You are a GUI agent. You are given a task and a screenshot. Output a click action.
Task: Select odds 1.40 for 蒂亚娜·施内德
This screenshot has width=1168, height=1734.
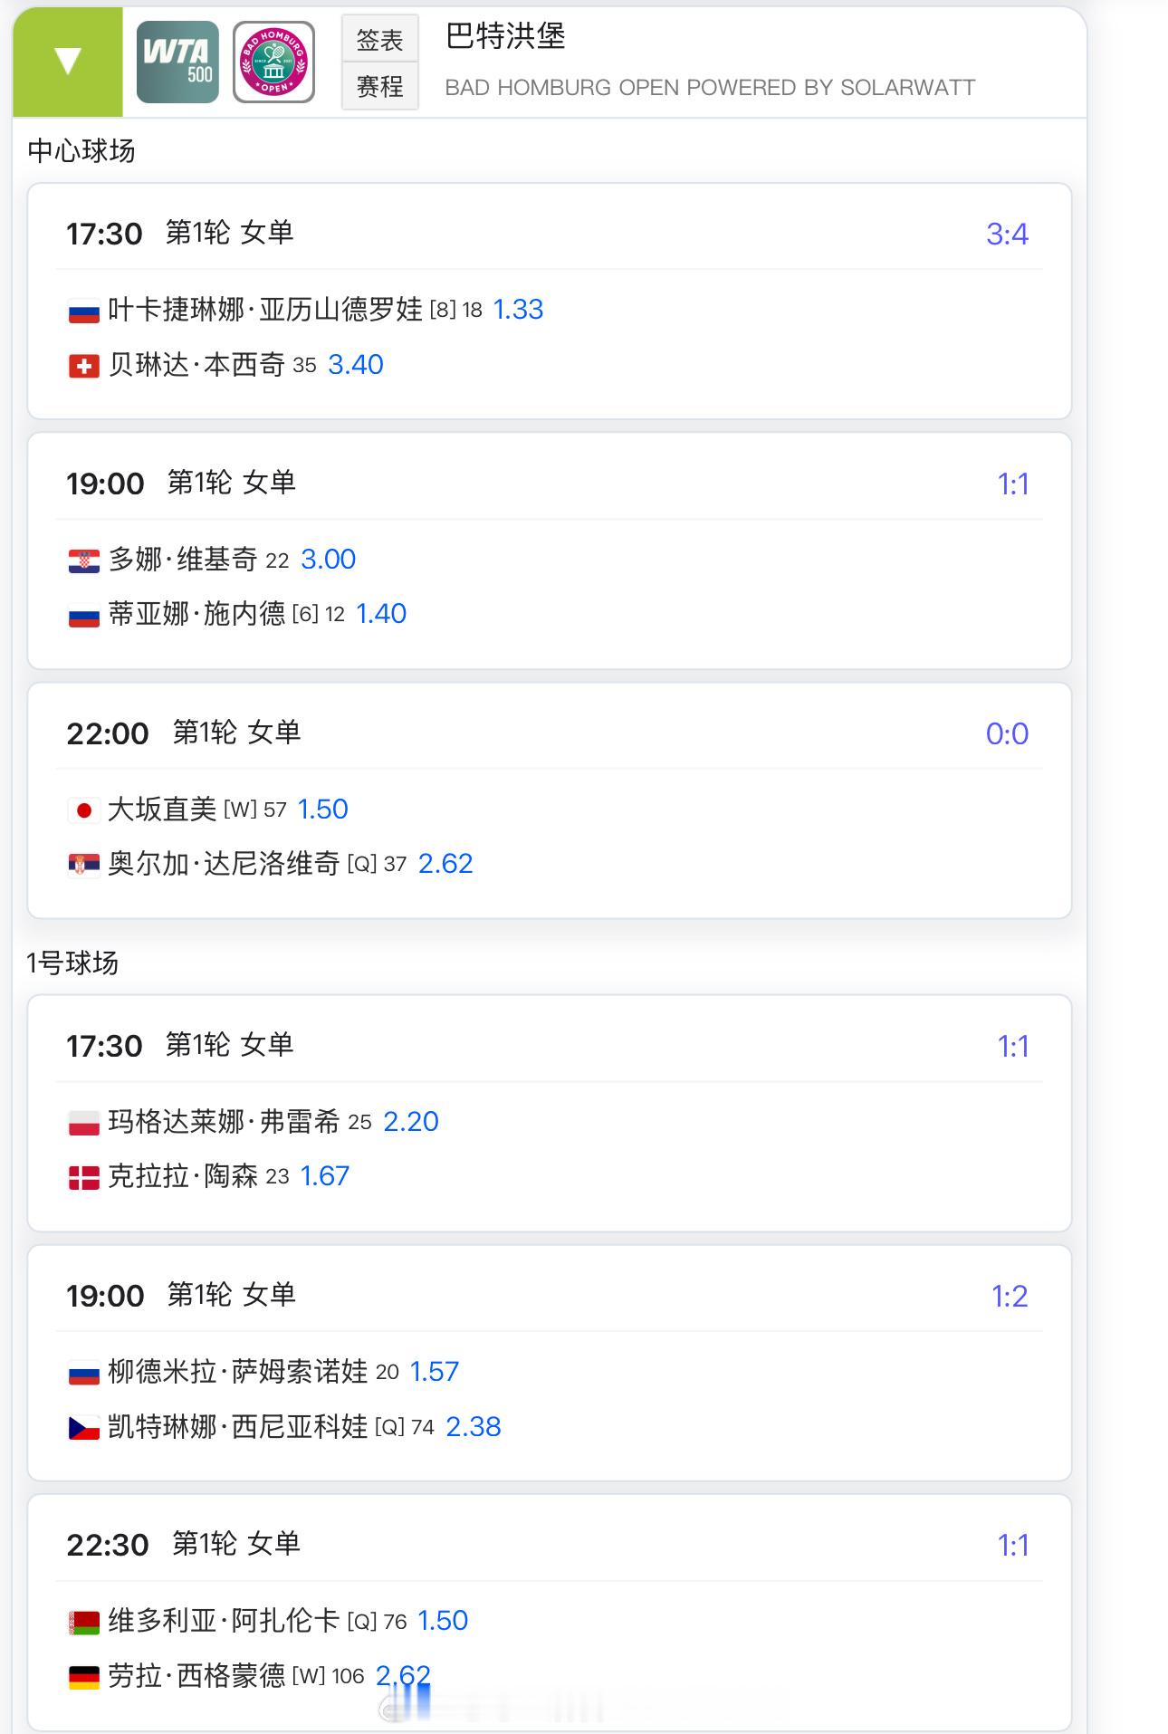381,614
